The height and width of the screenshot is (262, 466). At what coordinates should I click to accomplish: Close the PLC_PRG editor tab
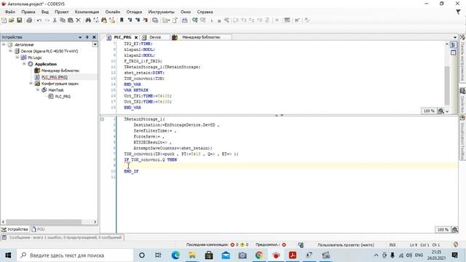coord(136,37)
